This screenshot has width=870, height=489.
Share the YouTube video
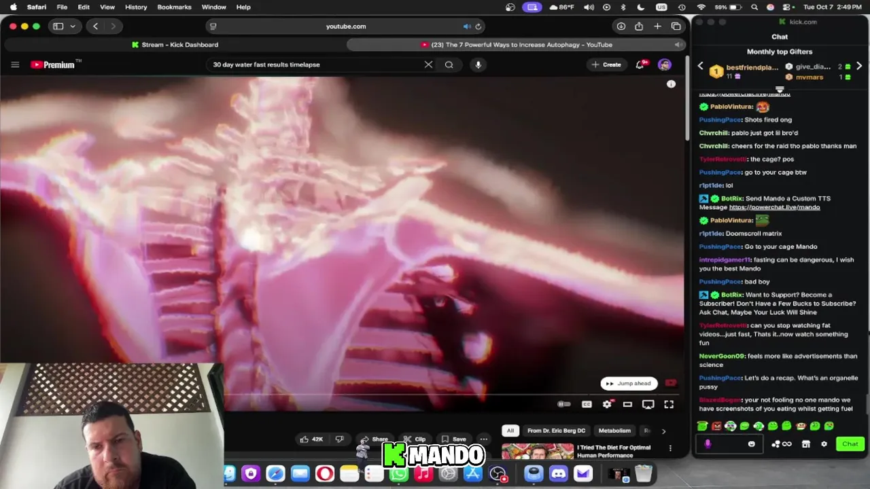pyautogui.click(x=374, y=439)
